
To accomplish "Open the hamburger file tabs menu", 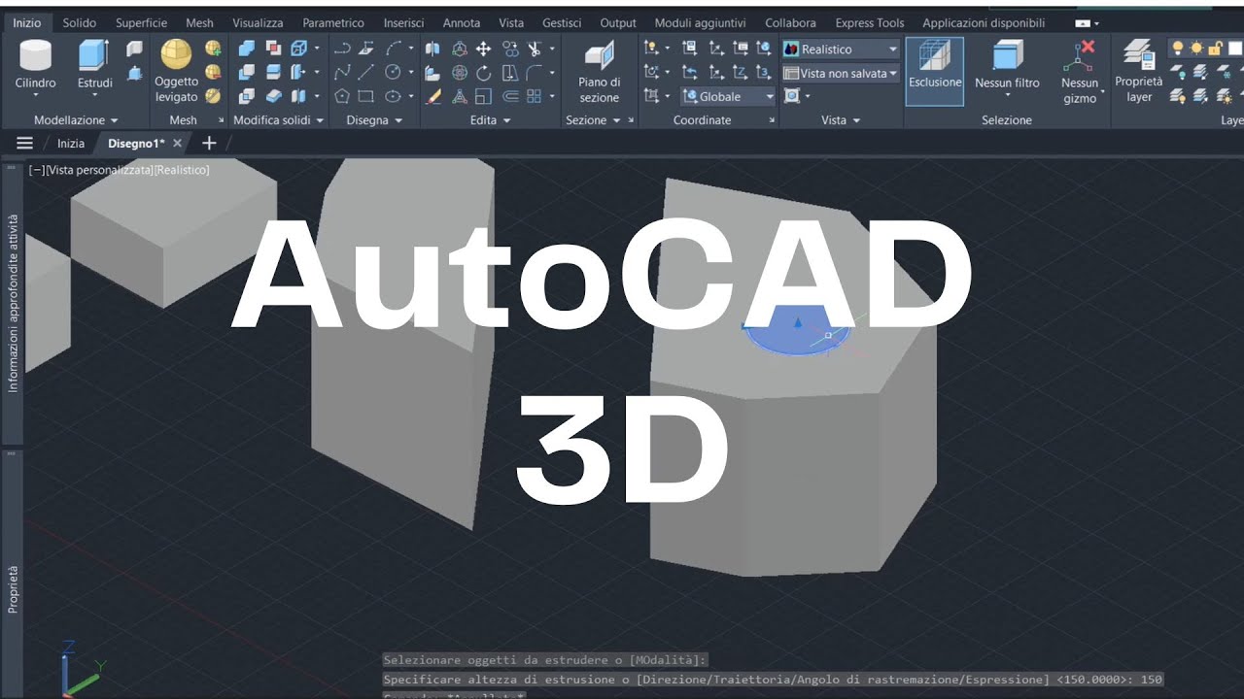I will tap(25, 143).
